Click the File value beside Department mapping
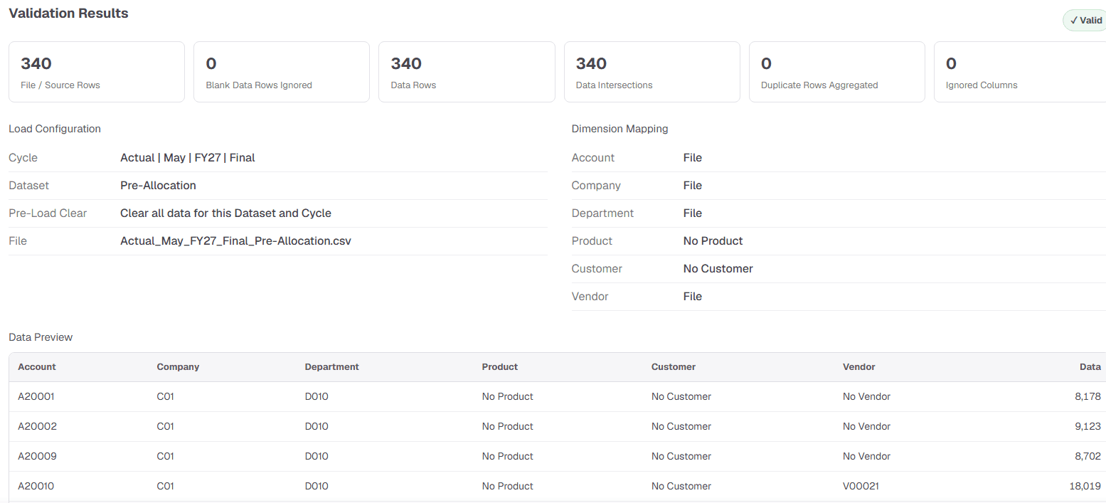The height and width of the screenshot is (503, 1106). 692,213
